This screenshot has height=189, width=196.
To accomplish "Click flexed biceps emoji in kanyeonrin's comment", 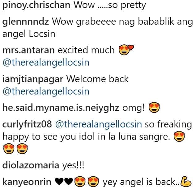I will pyautogui.click(x=186, y=182).
